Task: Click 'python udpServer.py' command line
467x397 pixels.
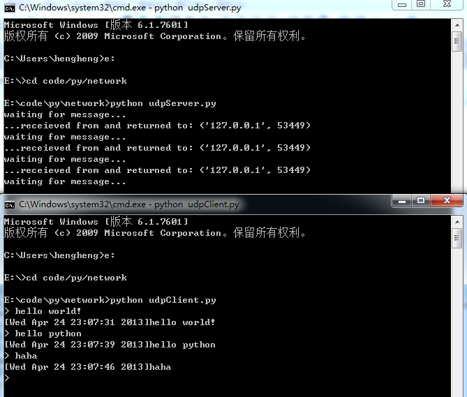Action: point(110,103)
